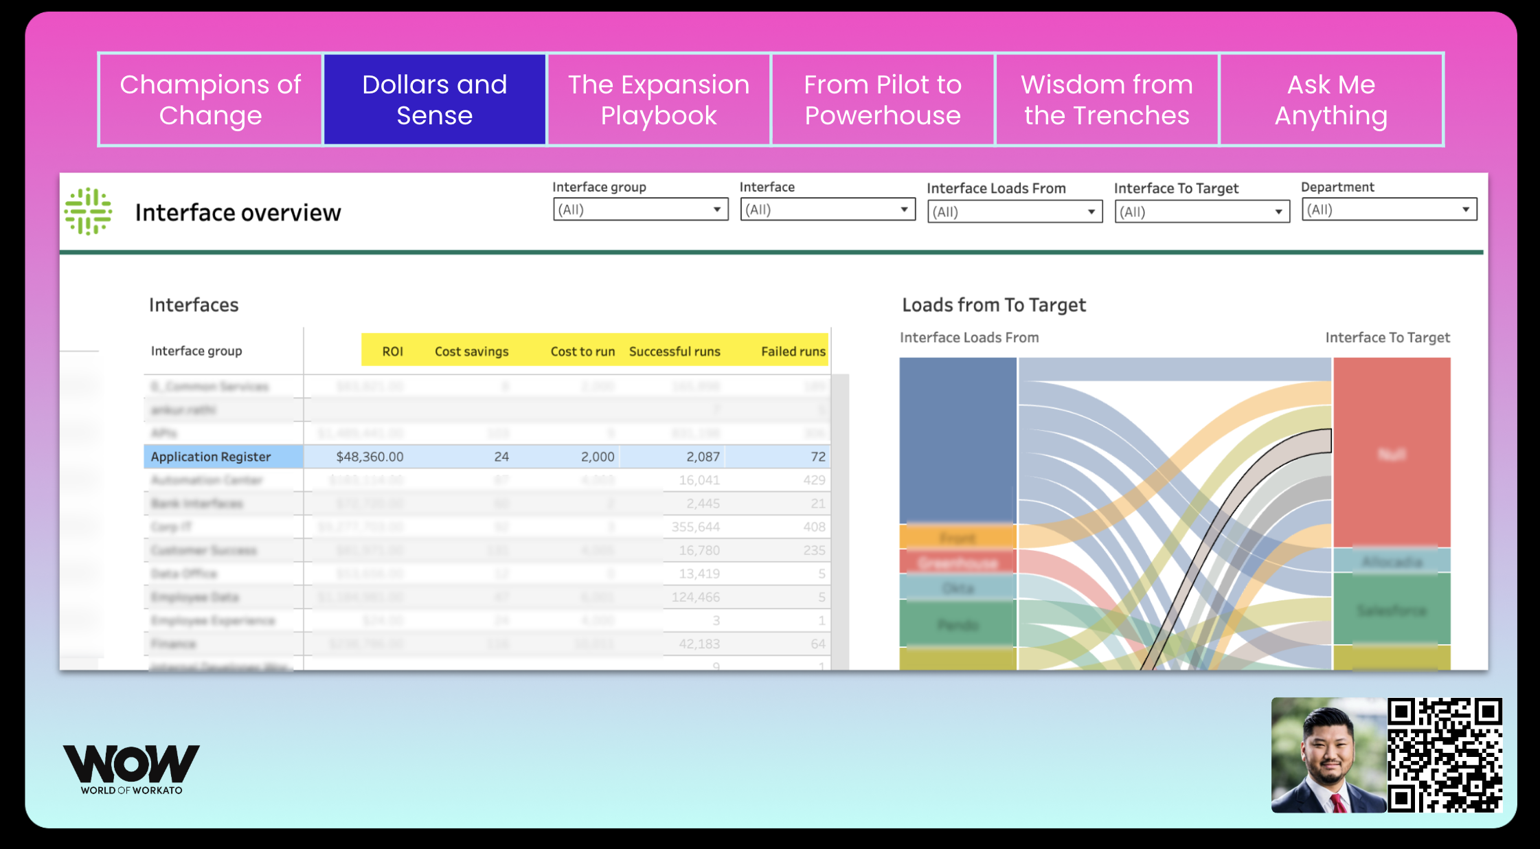1540x849 pixels.
Task: Click the large blue Loads From block
Action: [x=958, y=440]
